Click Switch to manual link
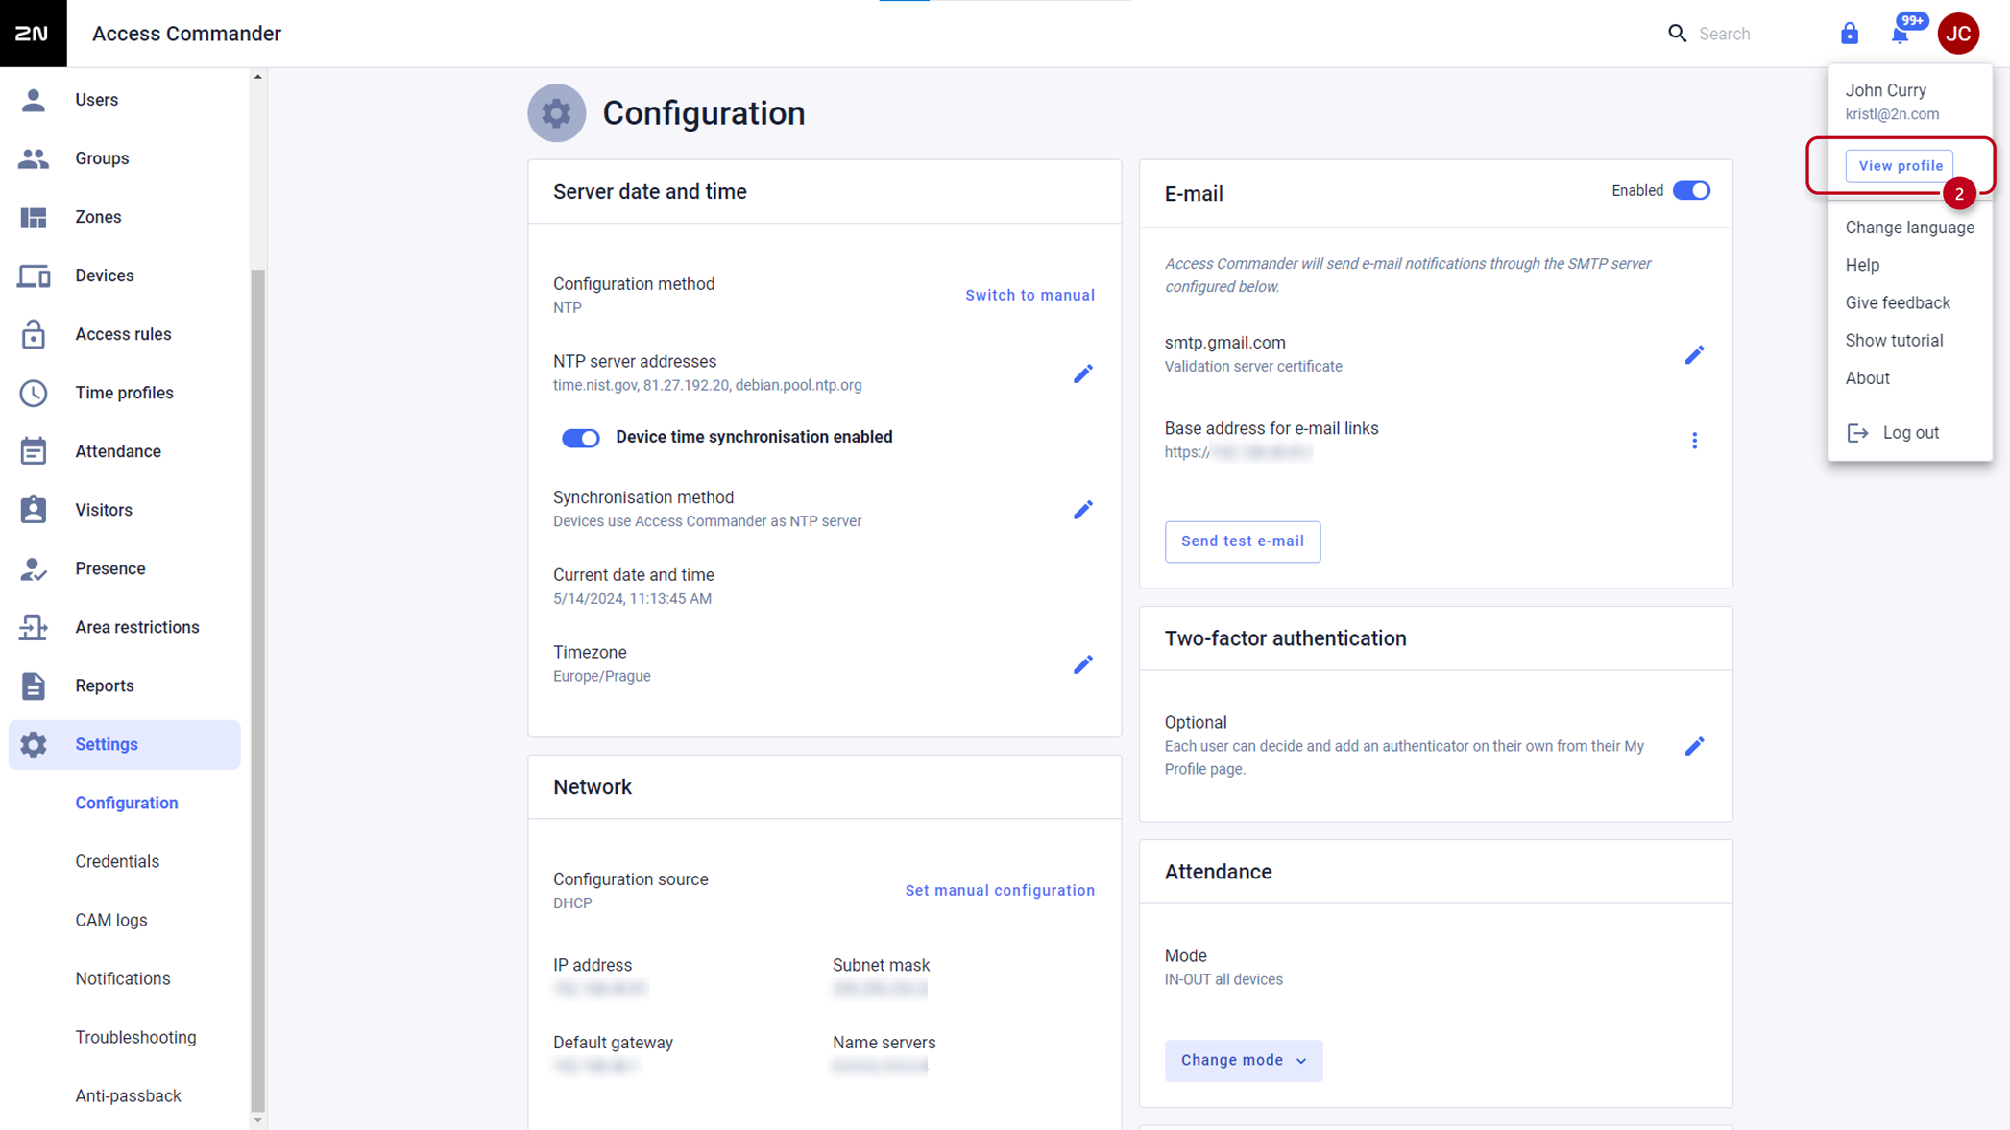Viewport: 2010px width, 1130px height. click(1029, 295)
